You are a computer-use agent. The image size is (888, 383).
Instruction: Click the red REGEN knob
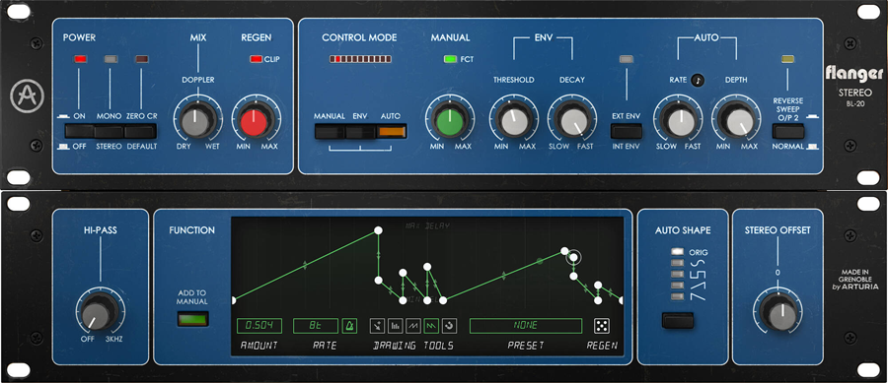(255, 121)
